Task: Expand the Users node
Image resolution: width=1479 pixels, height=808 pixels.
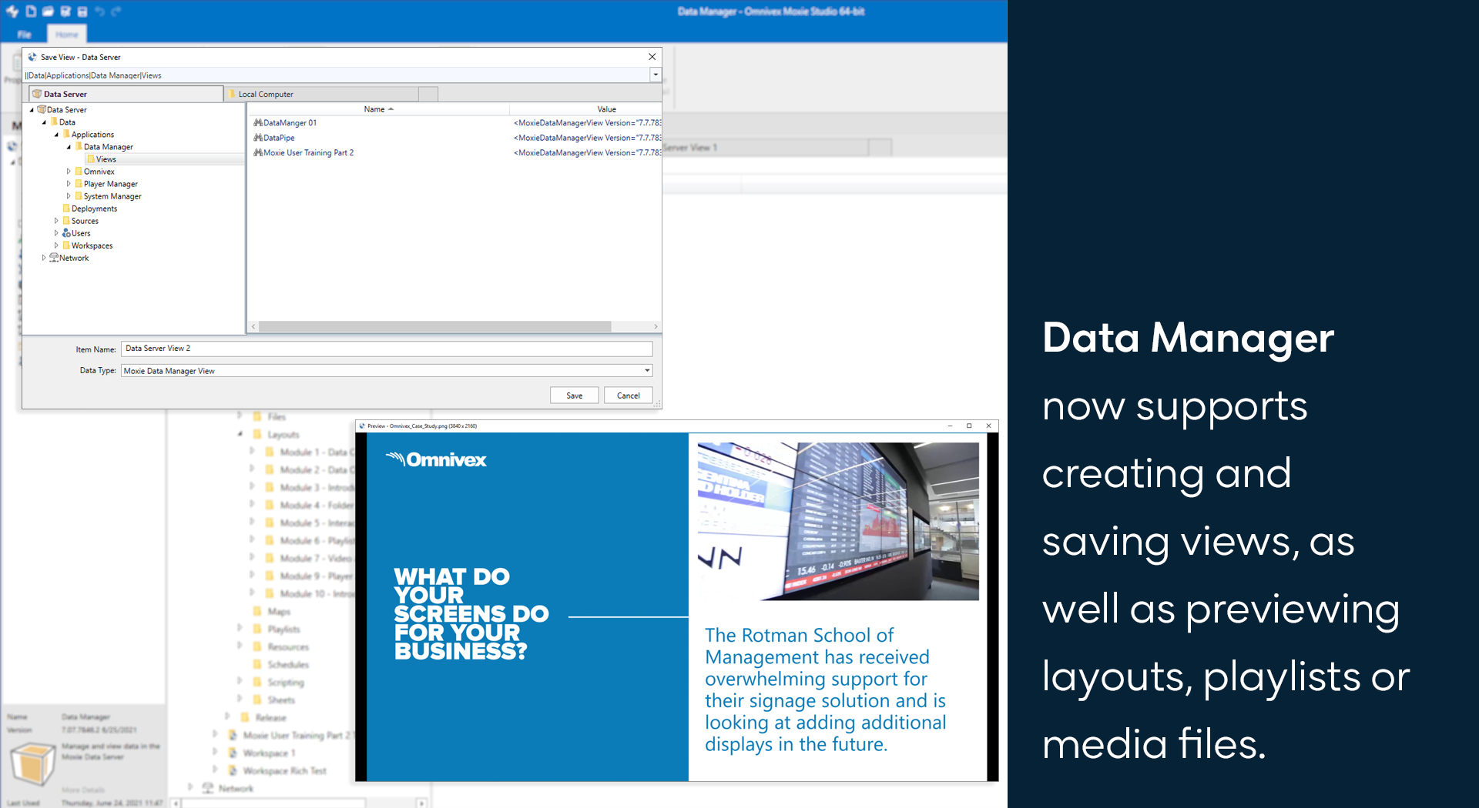Action: [x=56, y=233]
